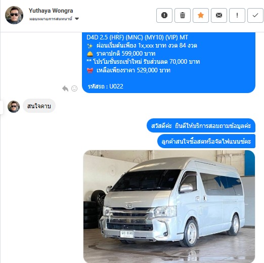Select the ลูกค้าสนใจซื้อสด finance question bubble
Screen dimensions: 264x263
click(206, 141)
